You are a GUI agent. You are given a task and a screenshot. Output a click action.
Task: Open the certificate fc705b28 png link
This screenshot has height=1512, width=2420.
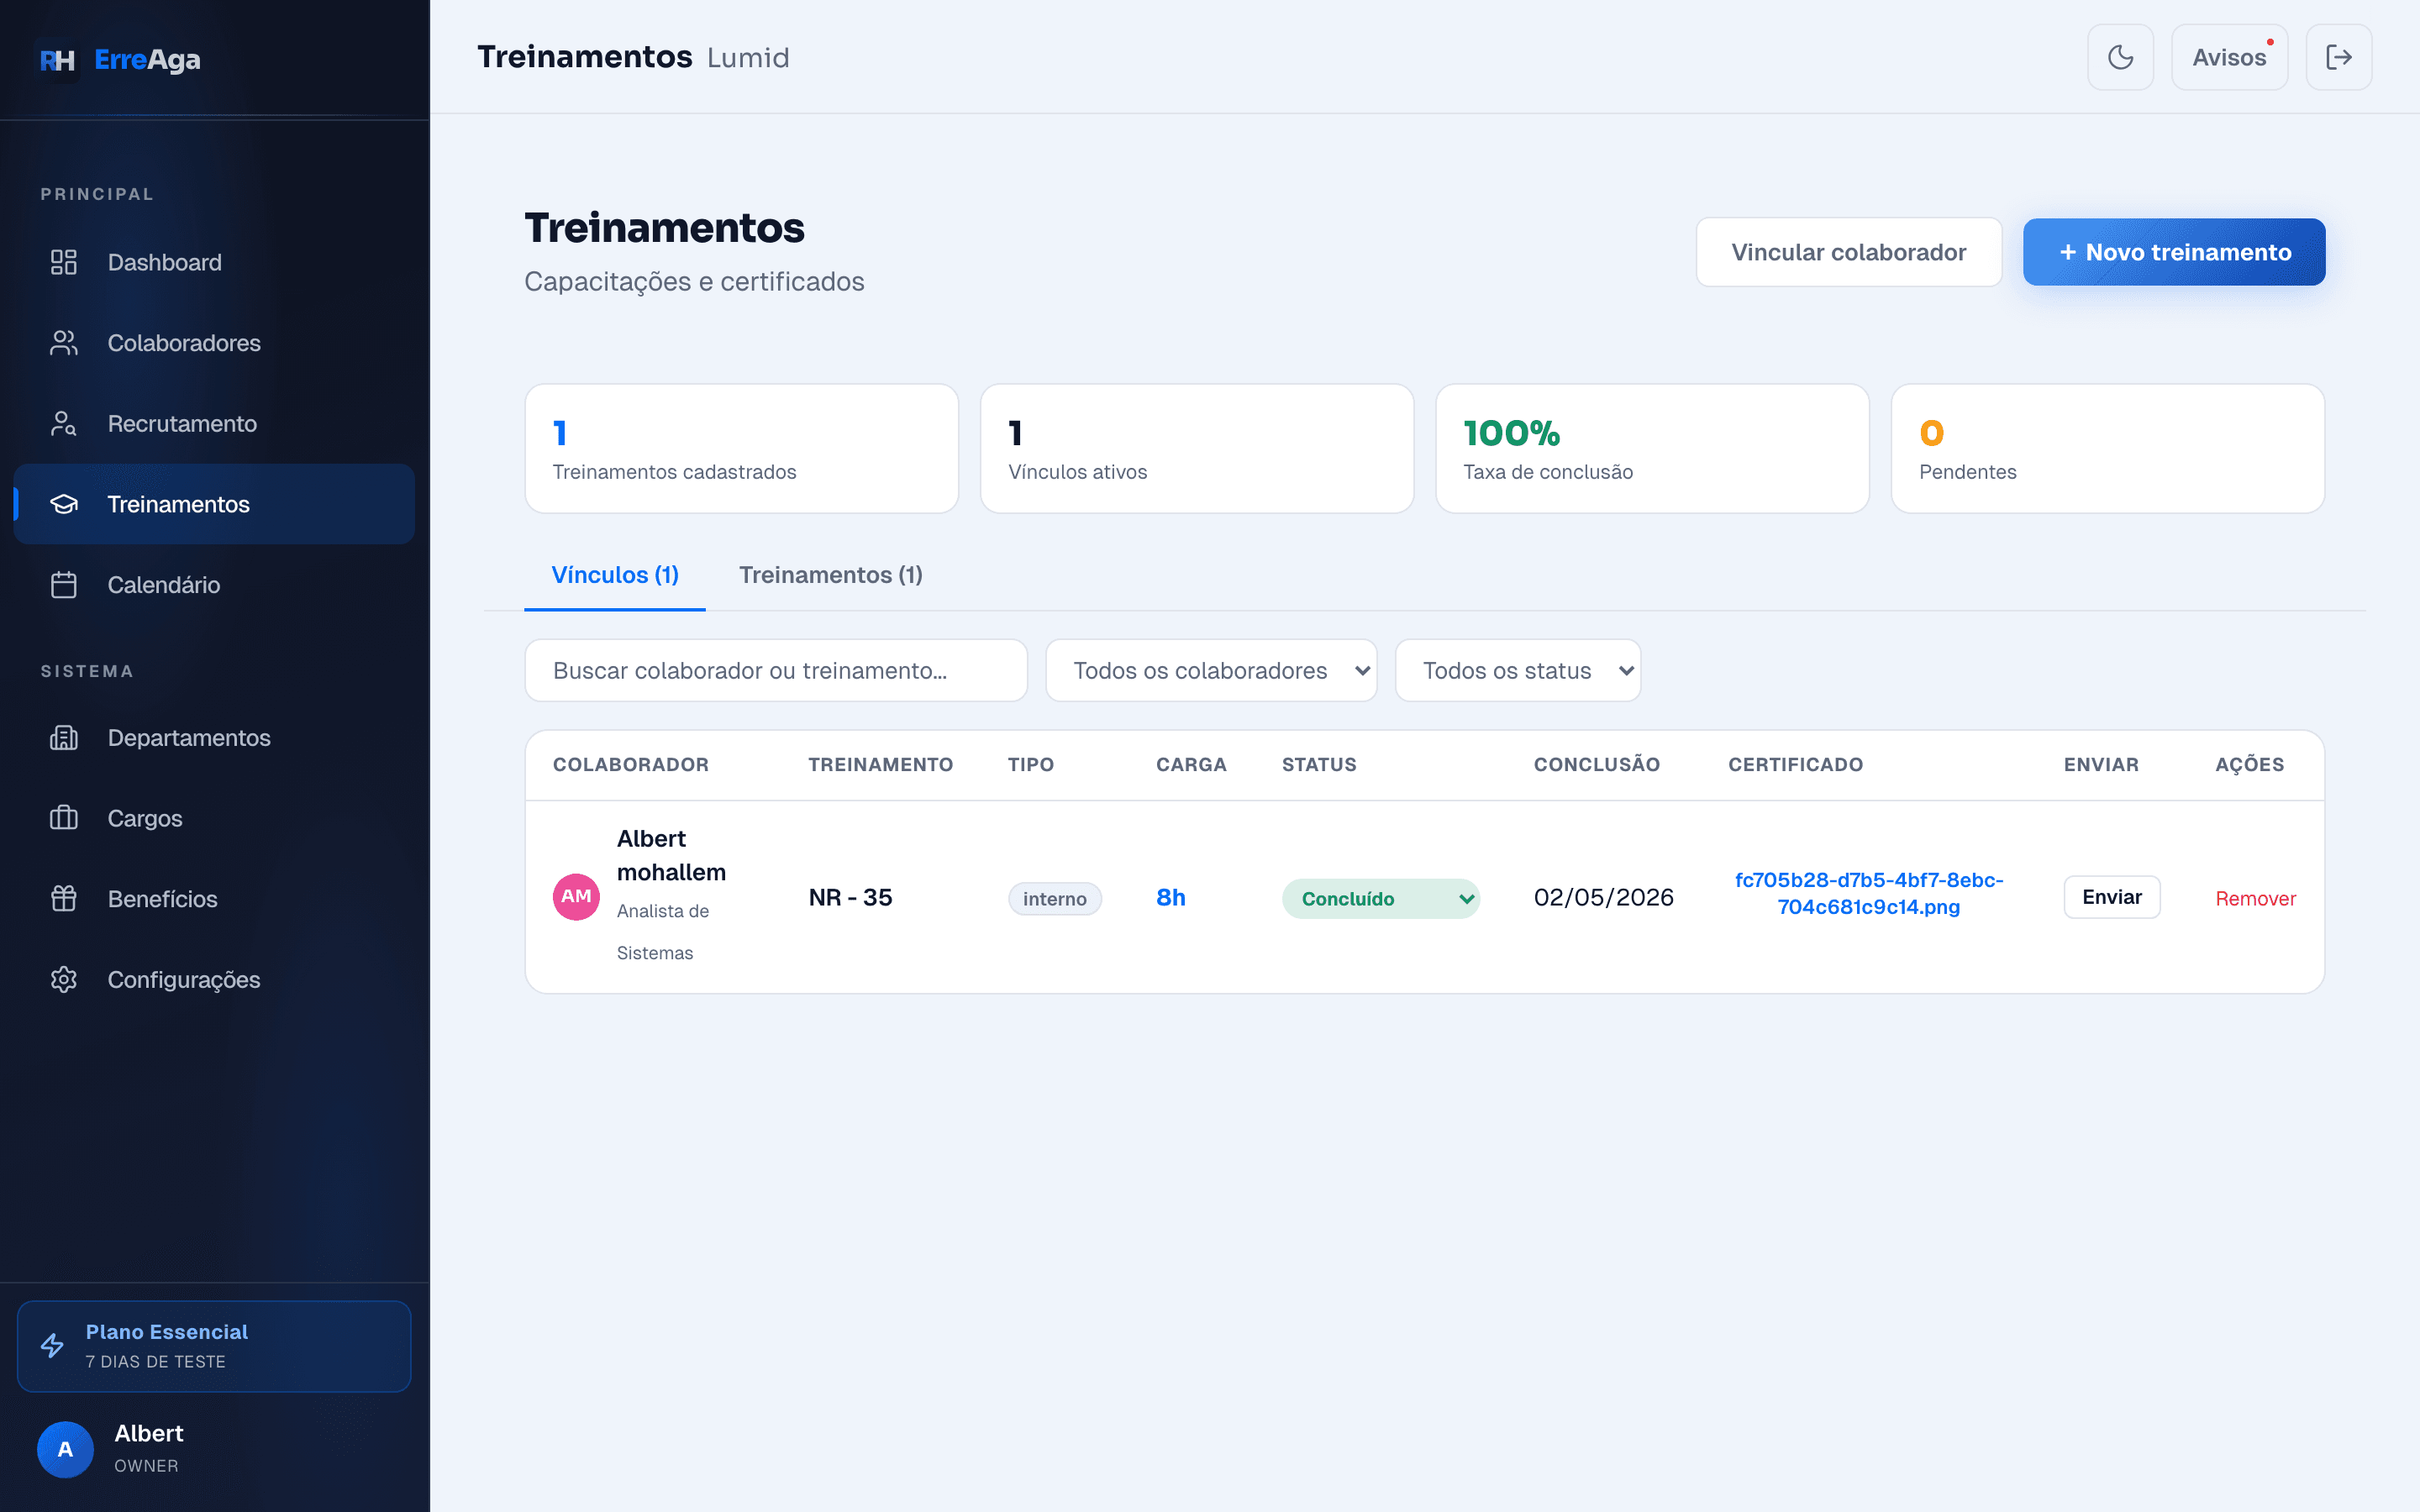[x=1869, y=893]
